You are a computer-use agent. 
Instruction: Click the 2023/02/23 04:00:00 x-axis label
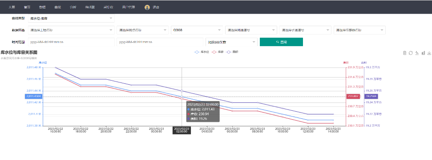pos(207,130)
